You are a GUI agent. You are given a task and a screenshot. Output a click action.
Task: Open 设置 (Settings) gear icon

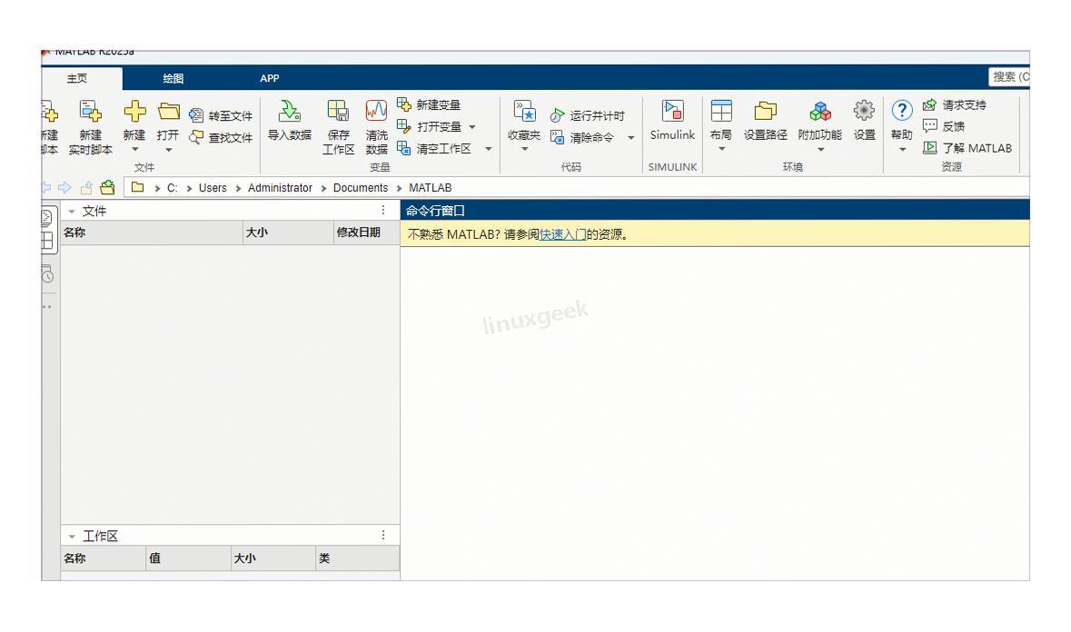(863, 112)
